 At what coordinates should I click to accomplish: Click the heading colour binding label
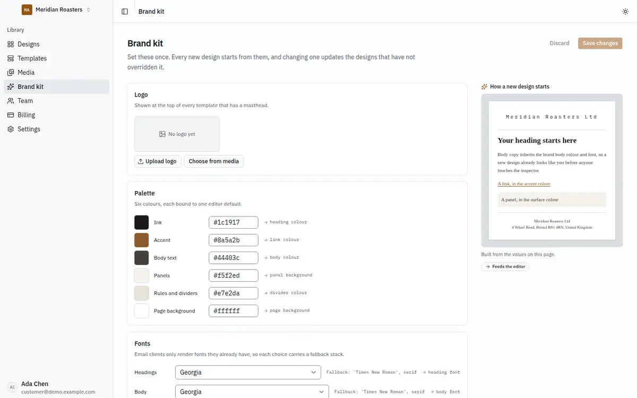pyautogui.click(x=286, y=222)
